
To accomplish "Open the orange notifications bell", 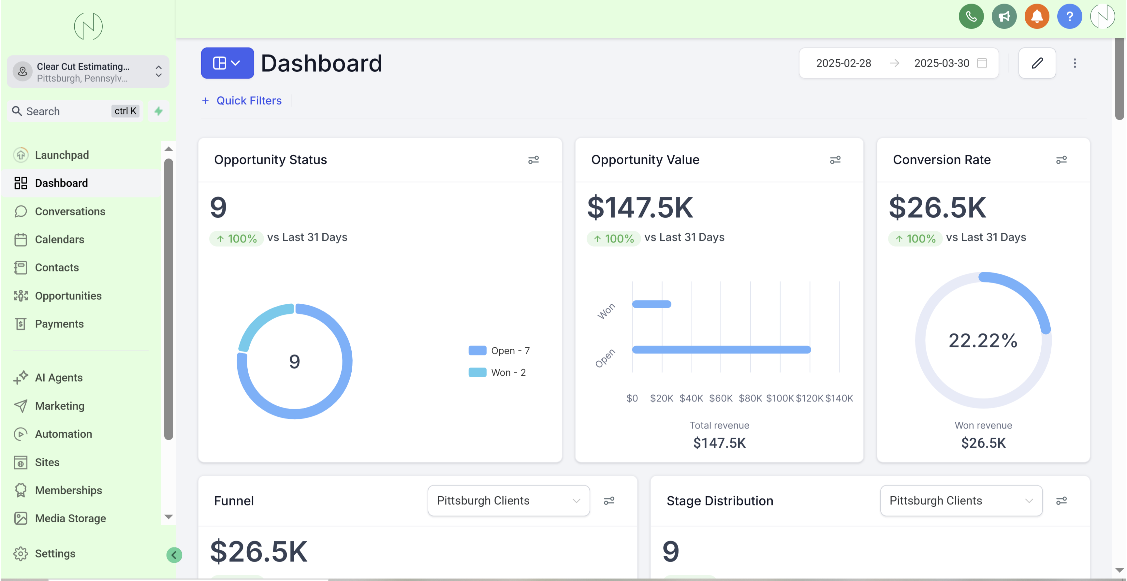I will (x=1036, y=17).
